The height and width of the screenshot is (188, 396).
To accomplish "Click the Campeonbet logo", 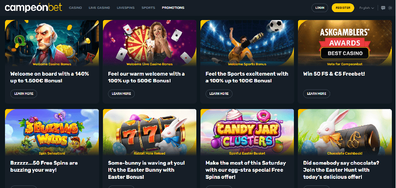I will (x=33, y=8).
